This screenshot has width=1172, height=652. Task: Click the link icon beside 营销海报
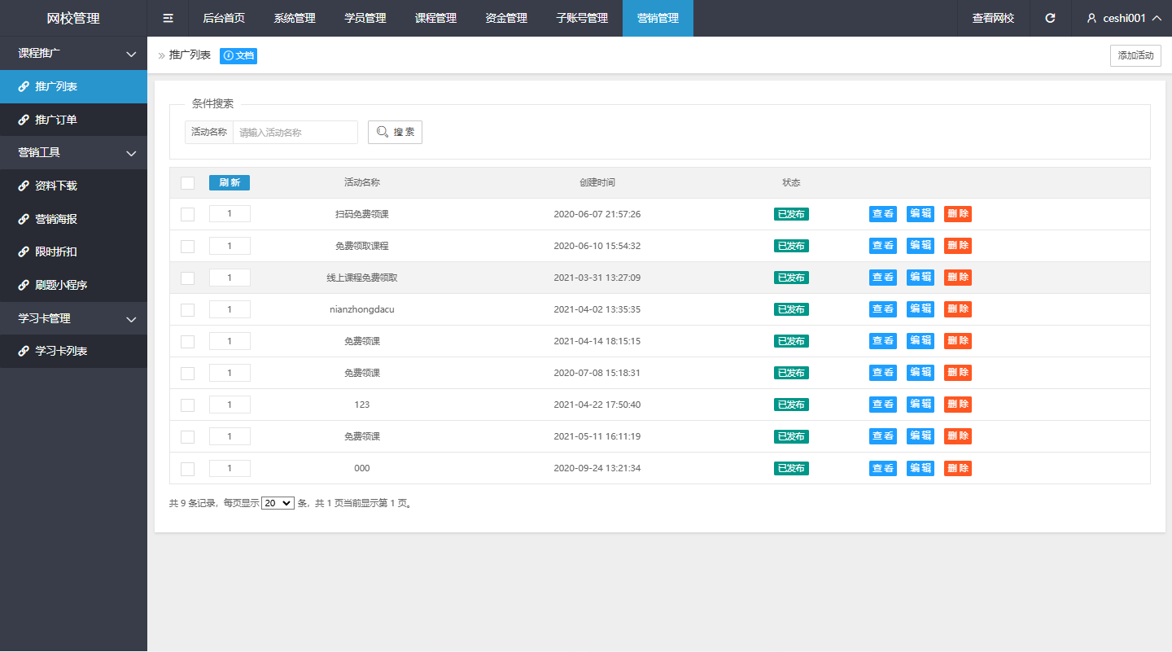pyautogui.click(x=24, y=219)
